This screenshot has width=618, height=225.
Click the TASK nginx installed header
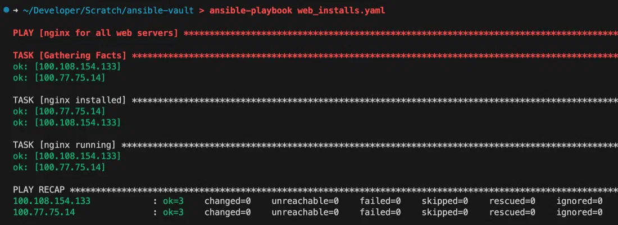pyautogui.click(x=70, y=100)
